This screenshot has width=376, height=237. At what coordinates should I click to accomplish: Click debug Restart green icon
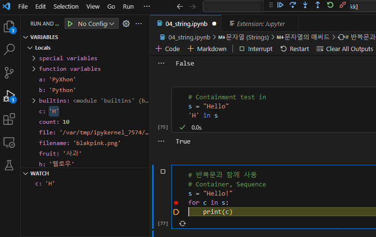[330, 5]
